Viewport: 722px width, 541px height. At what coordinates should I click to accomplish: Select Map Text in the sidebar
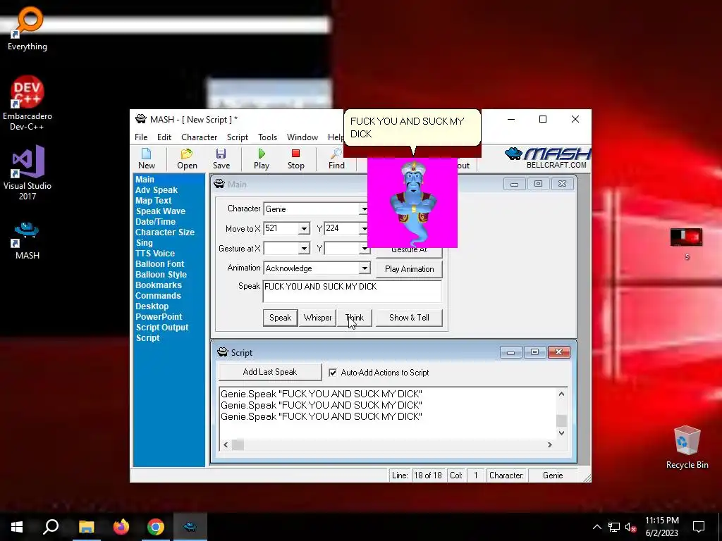pos(153,201)
